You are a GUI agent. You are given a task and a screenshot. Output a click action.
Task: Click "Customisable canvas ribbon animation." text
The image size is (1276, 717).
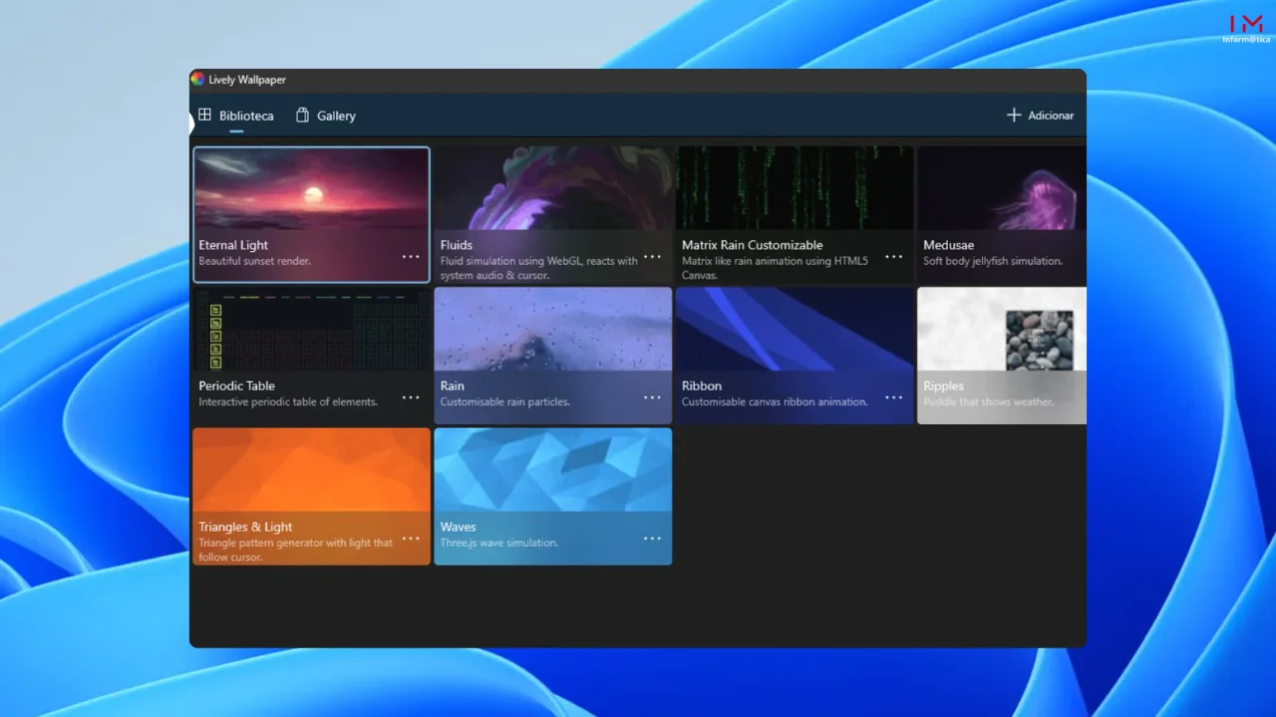click(x=775, y=402)
